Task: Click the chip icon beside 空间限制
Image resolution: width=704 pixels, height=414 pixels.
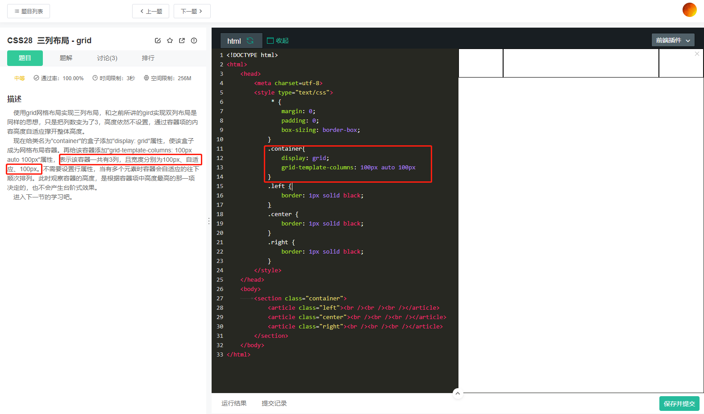Action: (146, 78)
